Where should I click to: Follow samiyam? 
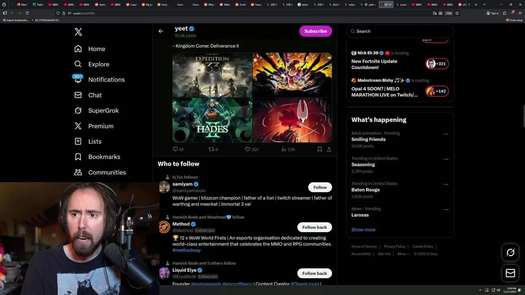[320, 187]
